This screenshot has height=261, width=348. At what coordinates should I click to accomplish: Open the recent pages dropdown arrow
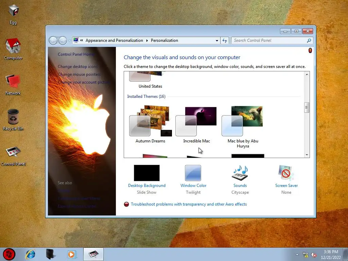(x=69, y=41)
